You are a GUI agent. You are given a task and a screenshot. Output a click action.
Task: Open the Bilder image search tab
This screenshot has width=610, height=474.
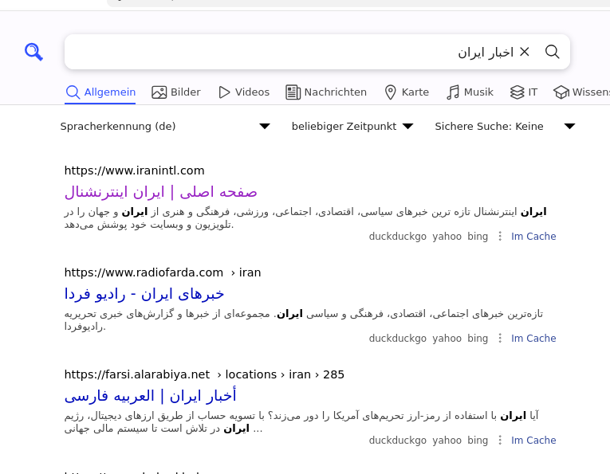pyautogui.click(x=176, y=92)
